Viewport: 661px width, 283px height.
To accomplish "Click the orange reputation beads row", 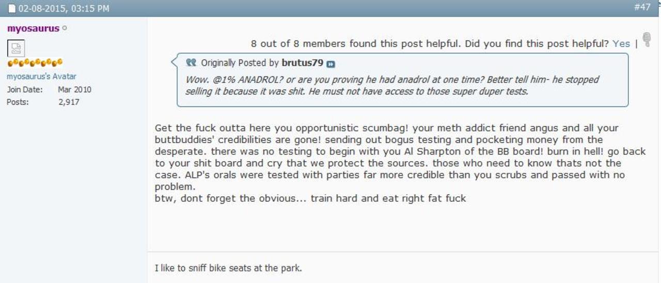I will (35, 62).
